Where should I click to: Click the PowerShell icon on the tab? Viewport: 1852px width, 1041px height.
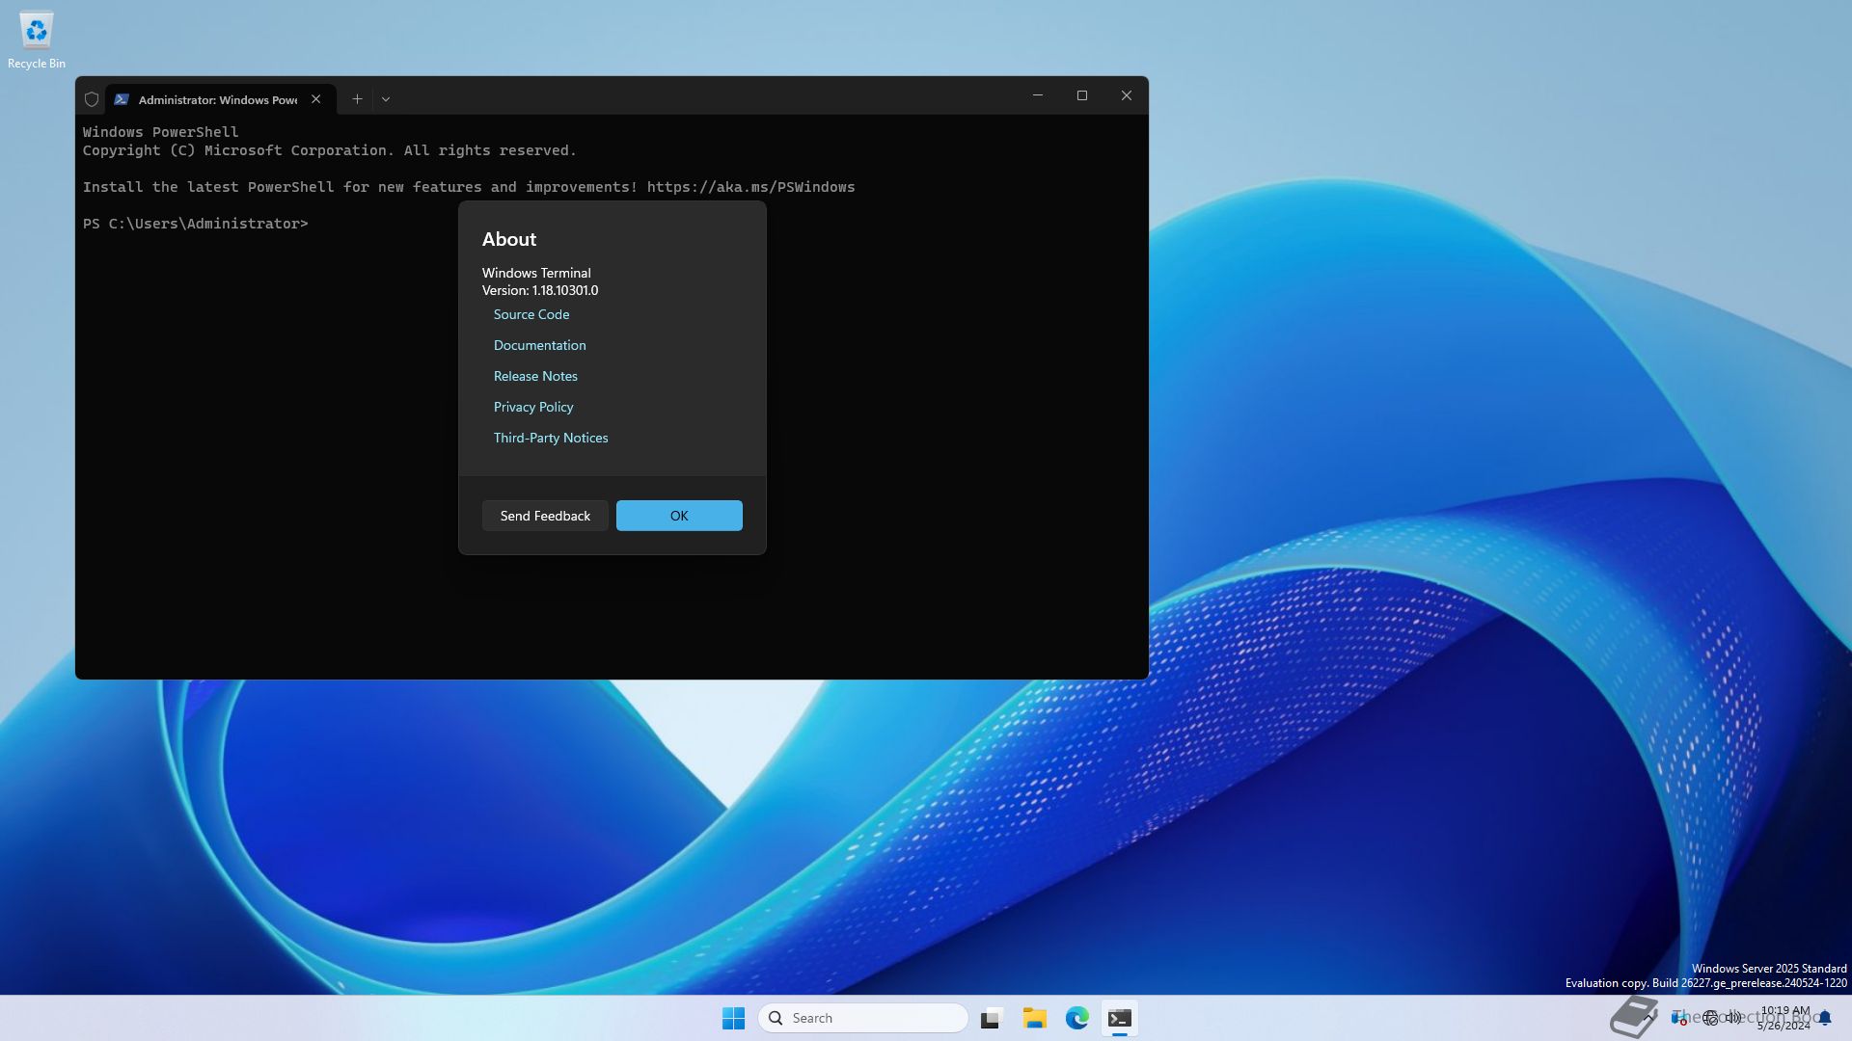pos(122,99)
